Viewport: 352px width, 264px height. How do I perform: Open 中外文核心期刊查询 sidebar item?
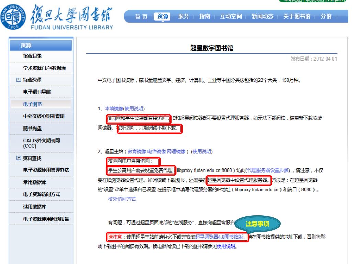(x=44, y=116)
